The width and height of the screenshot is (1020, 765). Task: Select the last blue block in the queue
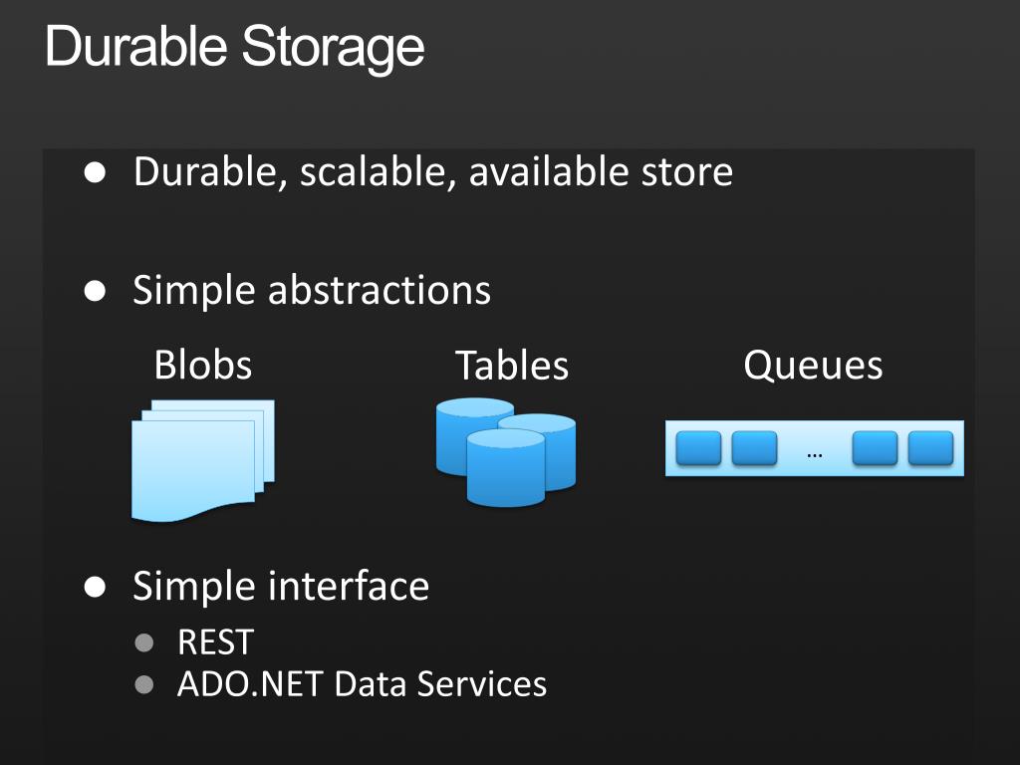pyautogui.click(x=931, y=447)
